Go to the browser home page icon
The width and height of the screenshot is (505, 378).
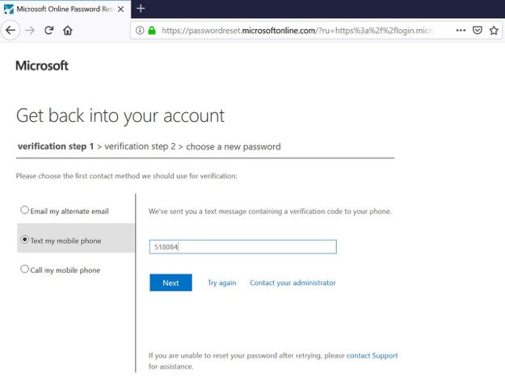pos(68,31)
